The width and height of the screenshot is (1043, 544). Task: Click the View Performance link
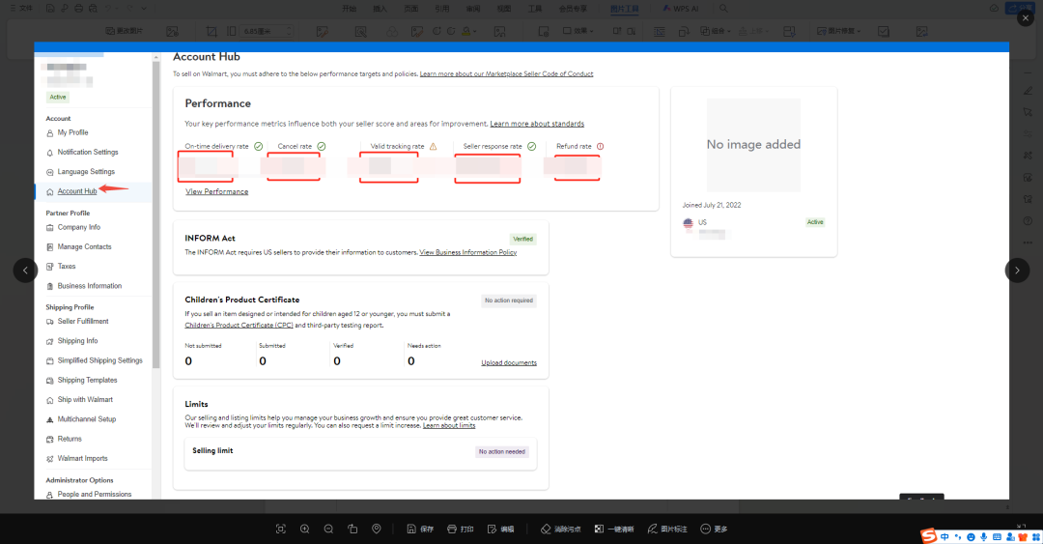(x=217, y=191)
